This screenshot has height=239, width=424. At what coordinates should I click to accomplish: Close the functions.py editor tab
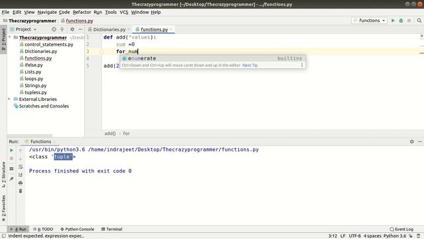[x=171, y=29]
